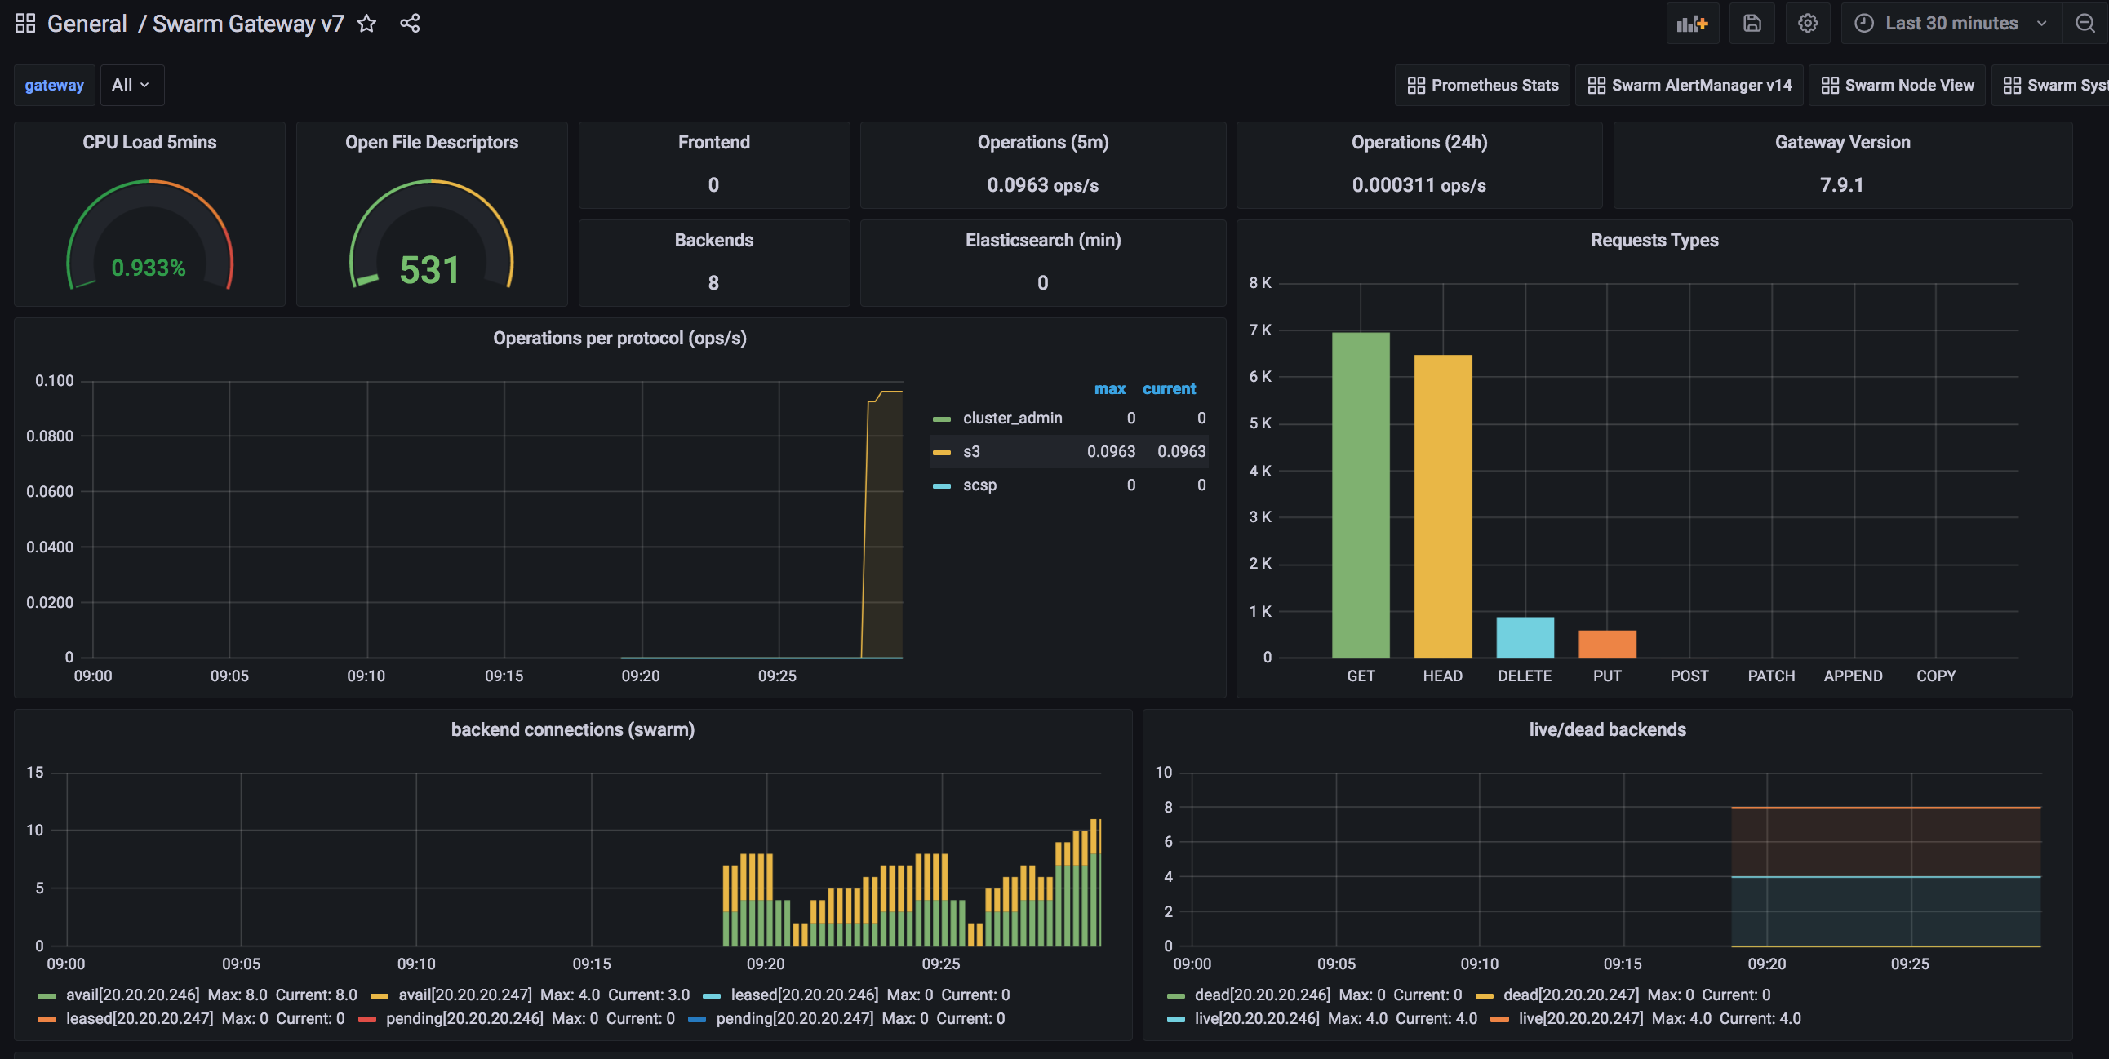Sort legend by current column header
Screen dimensions: 2109x1059
point(1168,388)
